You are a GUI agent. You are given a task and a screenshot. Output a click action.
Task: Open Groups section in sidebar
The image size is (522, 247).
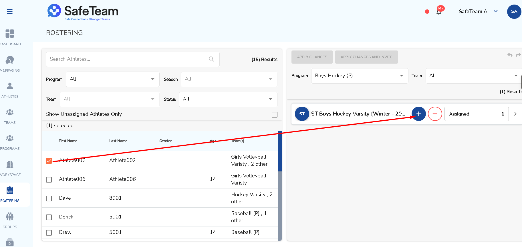point(10,220)
